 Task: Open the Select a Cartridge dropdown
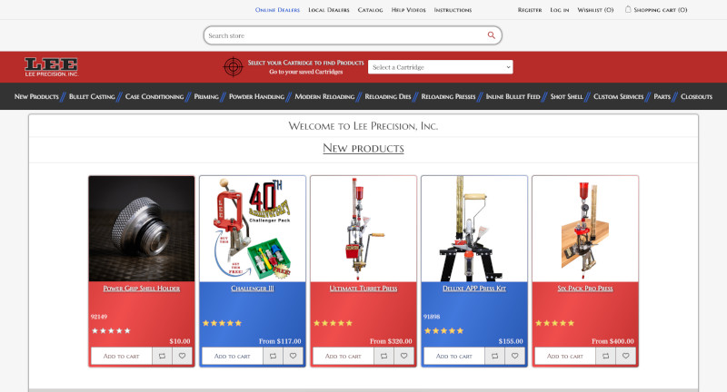click(x=441, y=67)
